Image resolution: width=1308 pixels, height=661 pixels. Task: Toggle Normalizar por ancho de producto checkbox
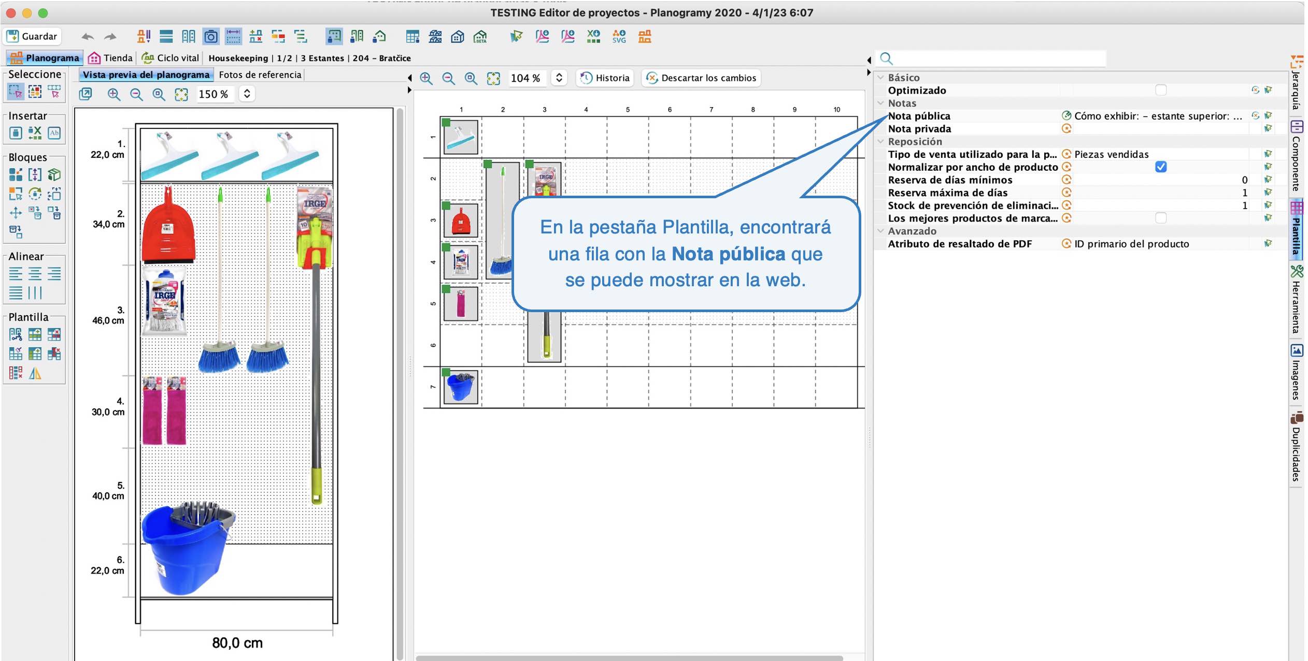(x=1161, y=167)
